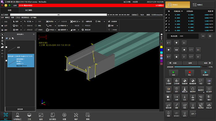Expand the lead-line tool dropdown arrow

click(33, 21)
